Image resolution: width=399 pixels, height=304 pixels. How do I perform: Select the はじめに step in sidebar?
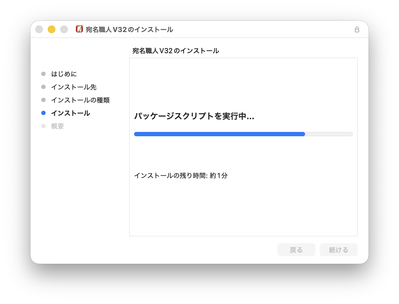pyautogui.click(x=64, y=74)
